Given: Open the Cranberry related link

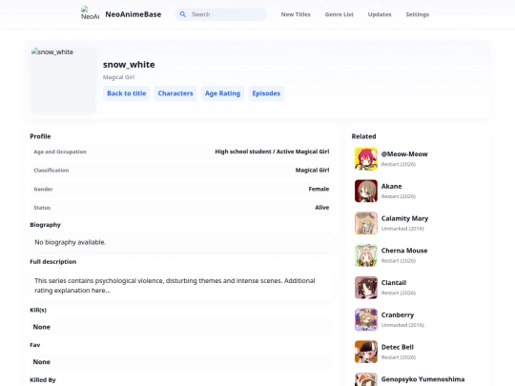Looking at the screenshot, I should 398,315.
